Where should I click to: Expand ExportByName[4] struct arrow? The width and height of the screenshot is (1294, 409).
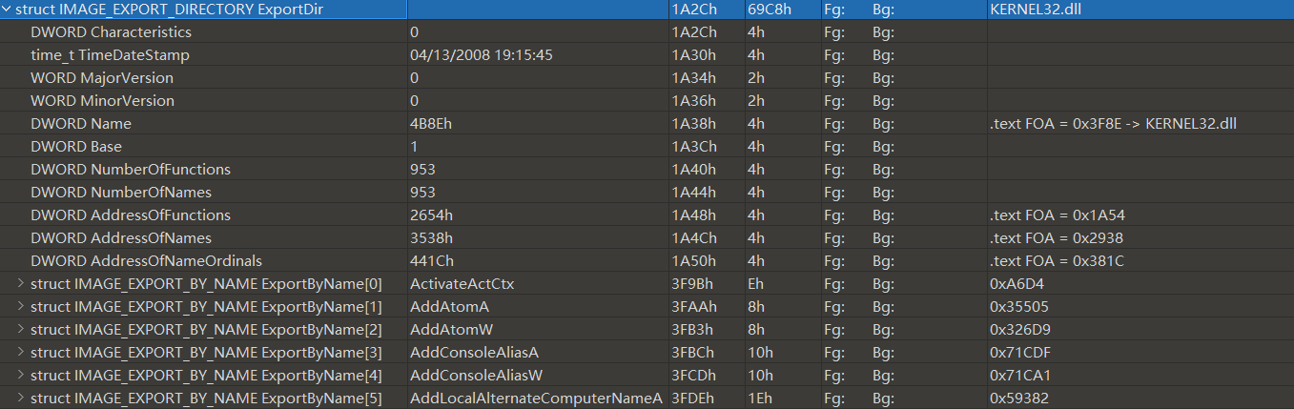click(x=22, y=376)
